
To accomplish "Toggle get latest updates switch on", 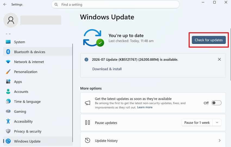I will coord(216,103).
